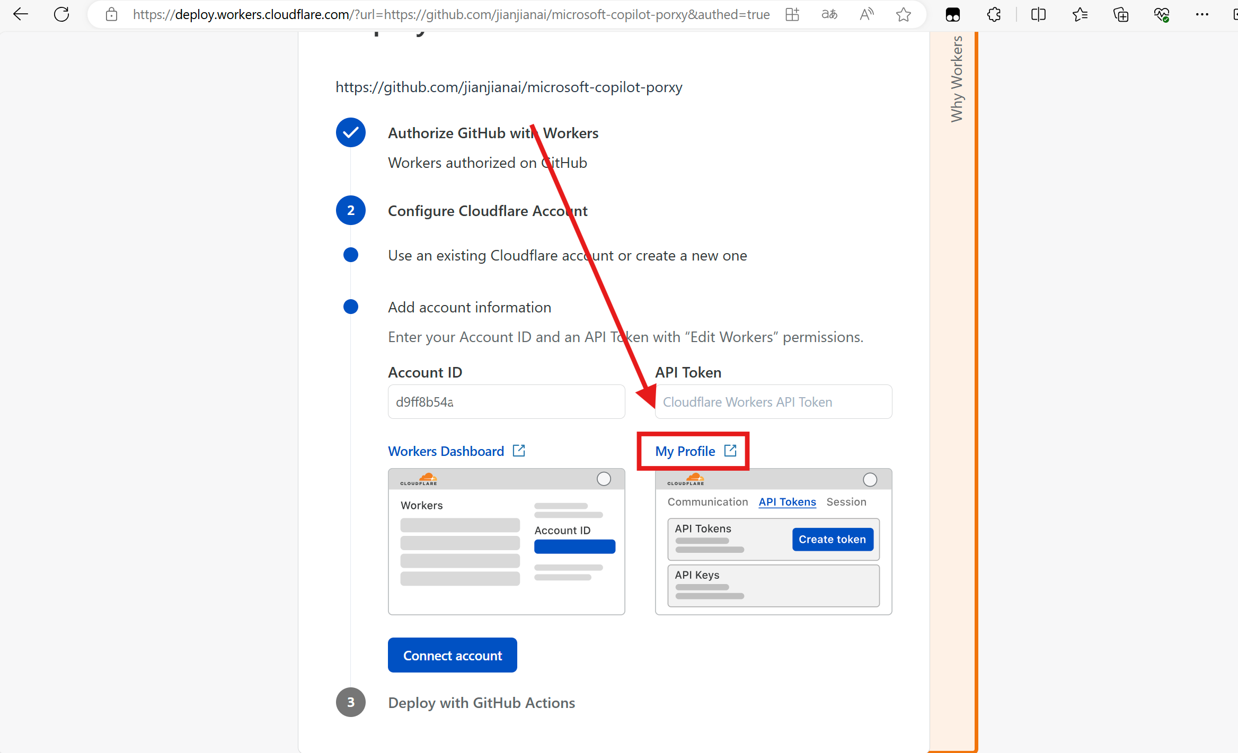The width and height of the screenshot is (1238, 753).
Task: Click the API Token input field
Action: pos(773,402)
